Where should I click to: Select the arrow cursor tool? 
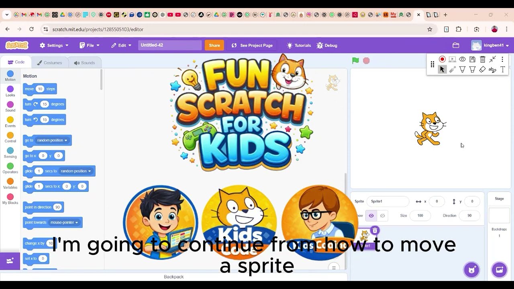coord(442,69)
